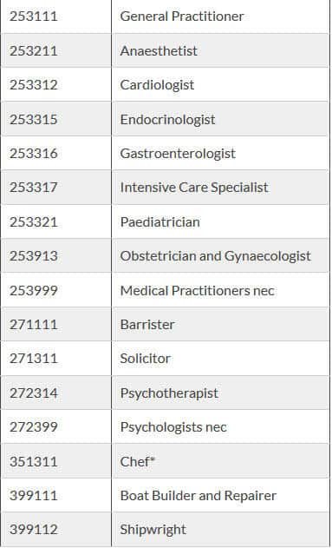Click code 253312 for Cardiologist

tap(34, 85)
